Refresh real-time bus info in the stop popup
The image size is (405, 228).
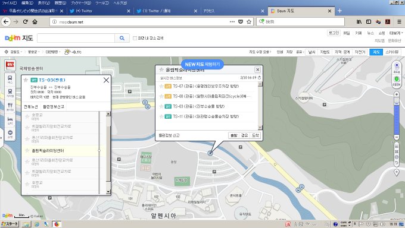click(x=259, y=78)
